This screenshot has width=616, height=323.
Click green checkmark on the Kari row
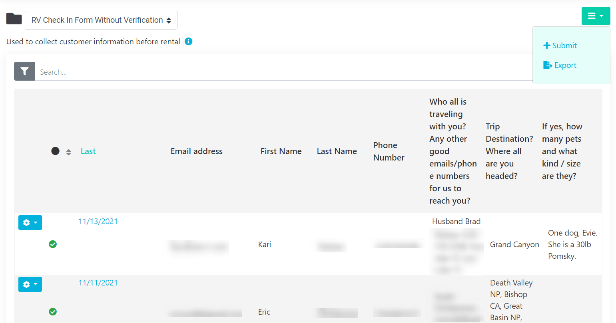pos(53,244)
